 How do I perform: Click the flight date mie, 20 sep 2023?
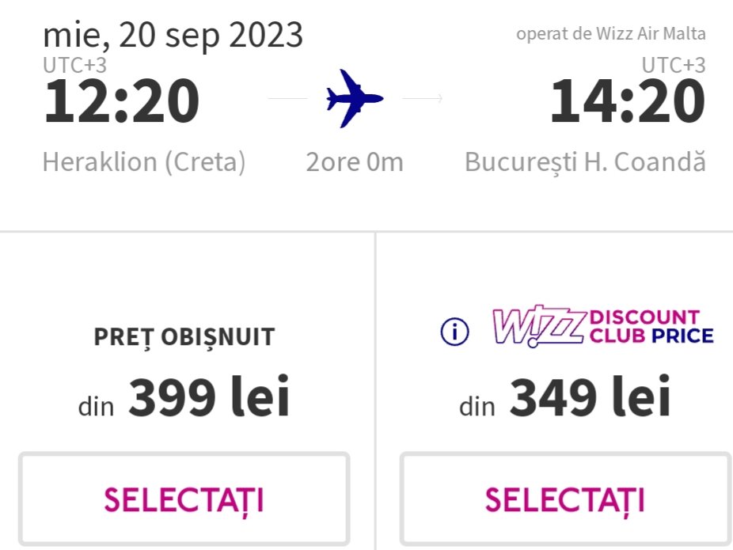[x=173, y=35]
